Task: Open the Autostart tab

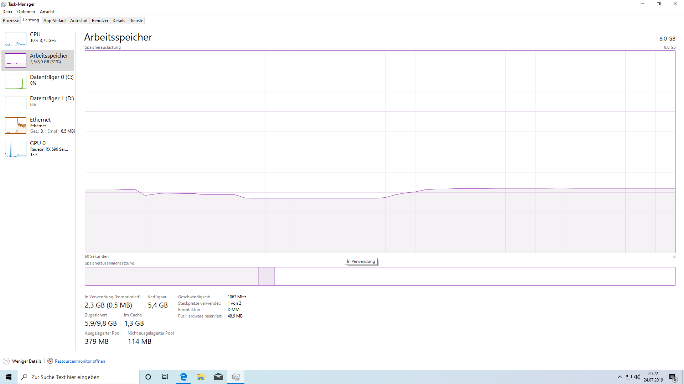Action: pyautogui.click(x=79, y=21)
